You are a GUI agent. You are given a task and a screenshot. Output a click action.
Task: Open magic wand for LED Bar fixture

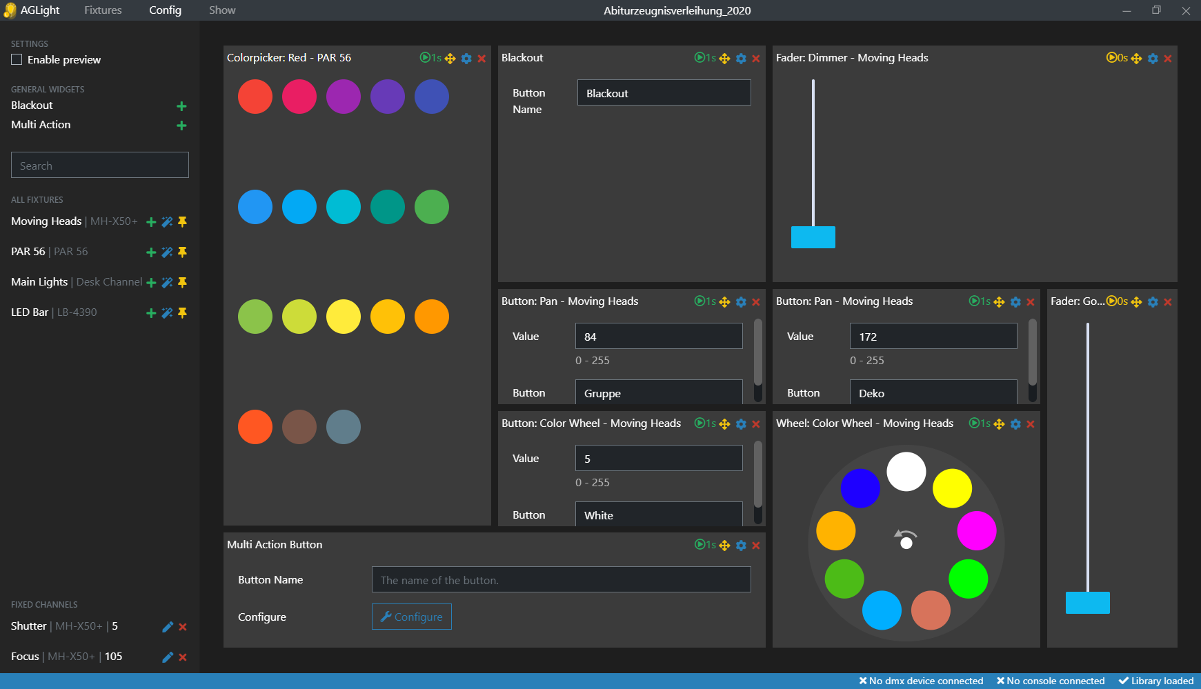pyautogui.click(x=167, y=313)
